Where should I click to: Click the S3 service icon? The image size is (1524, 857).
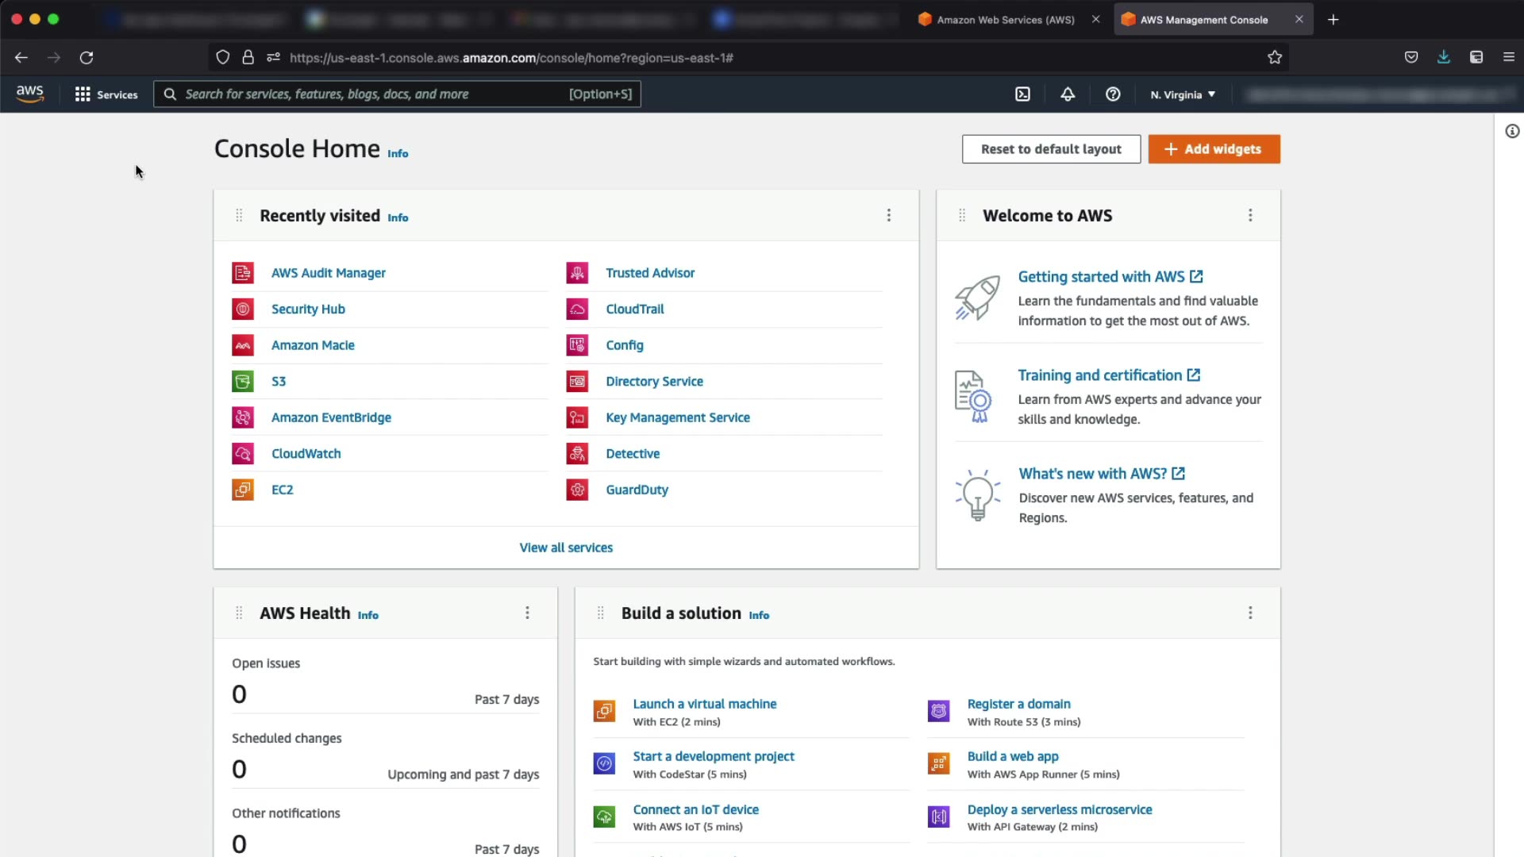pyautogui.click(x=243, y=382)
